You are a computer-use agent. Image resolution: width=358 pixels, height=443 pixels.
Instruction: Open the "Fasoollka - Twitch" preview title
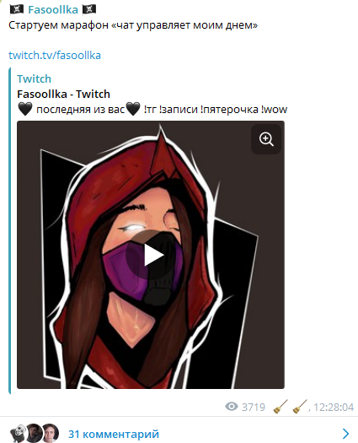(x=63, y=94)
